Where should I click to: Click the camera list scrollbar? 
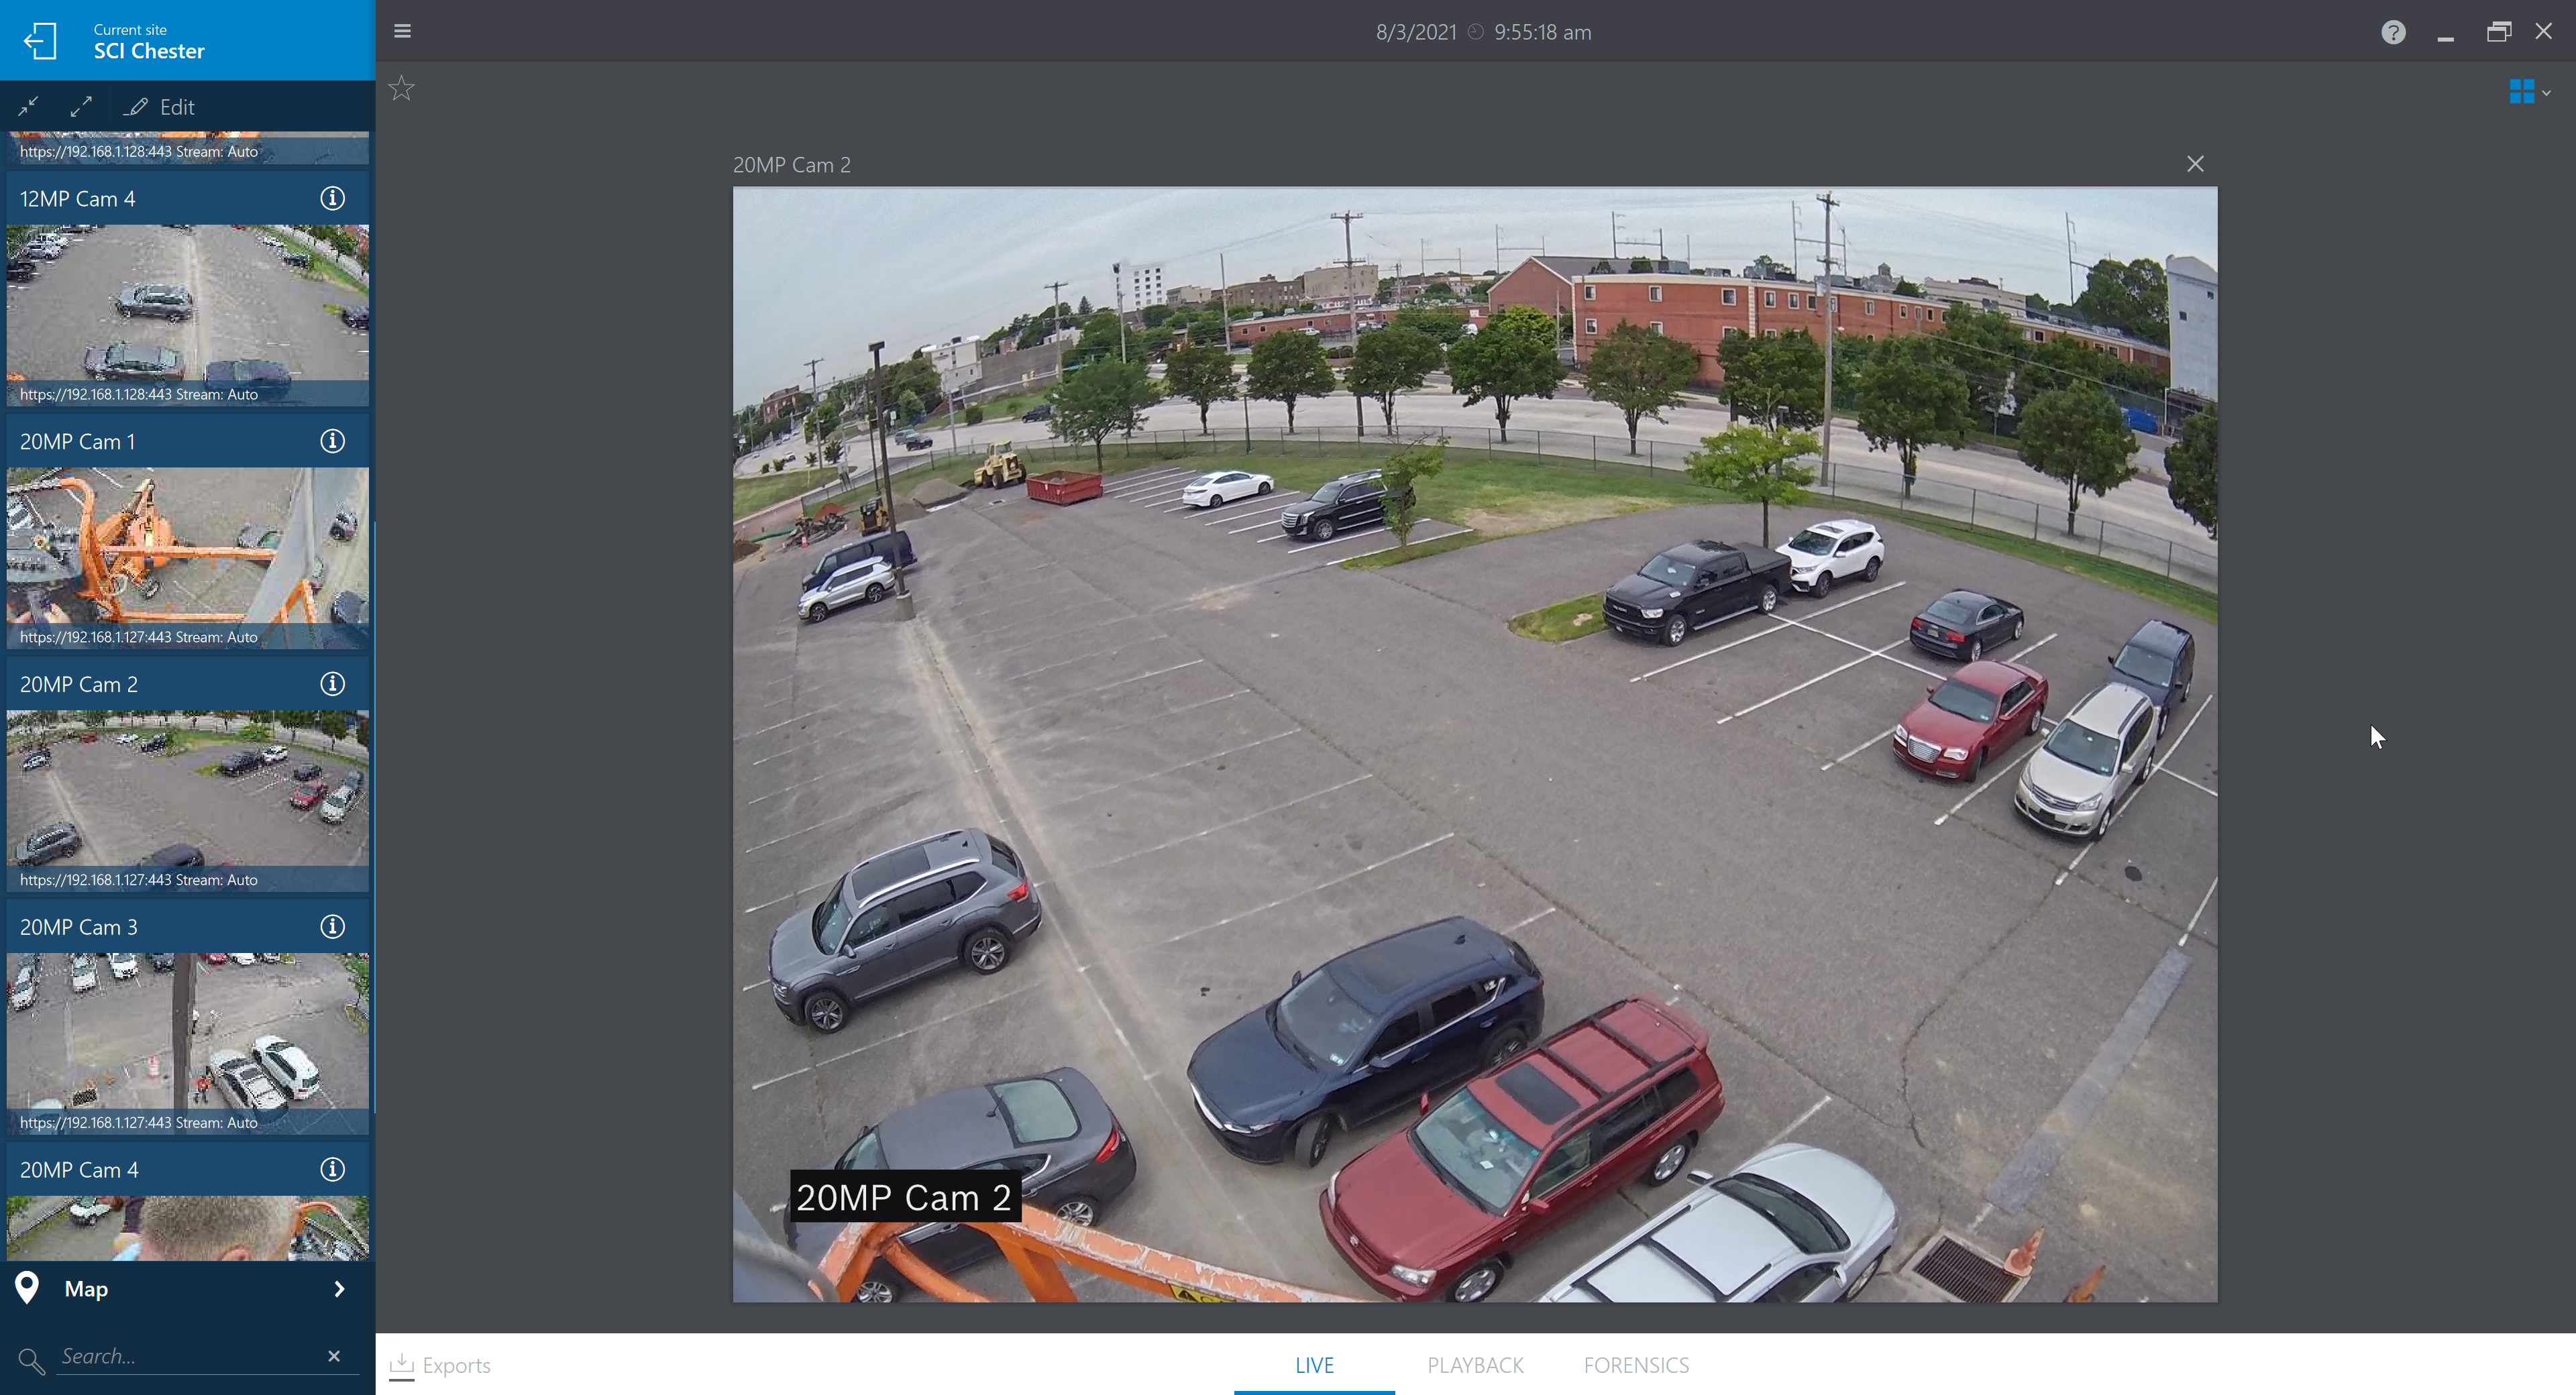373,817
